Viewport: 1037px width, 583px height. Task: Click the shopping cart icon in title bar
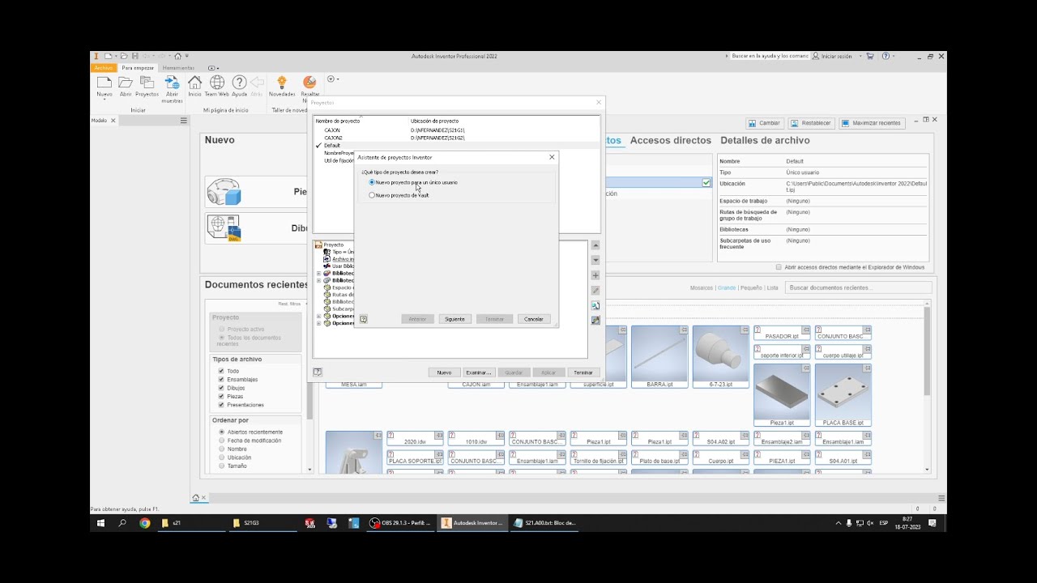tap(870, 56)
